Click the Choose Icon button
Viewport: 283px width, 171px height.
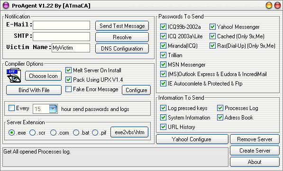[43, 76]
